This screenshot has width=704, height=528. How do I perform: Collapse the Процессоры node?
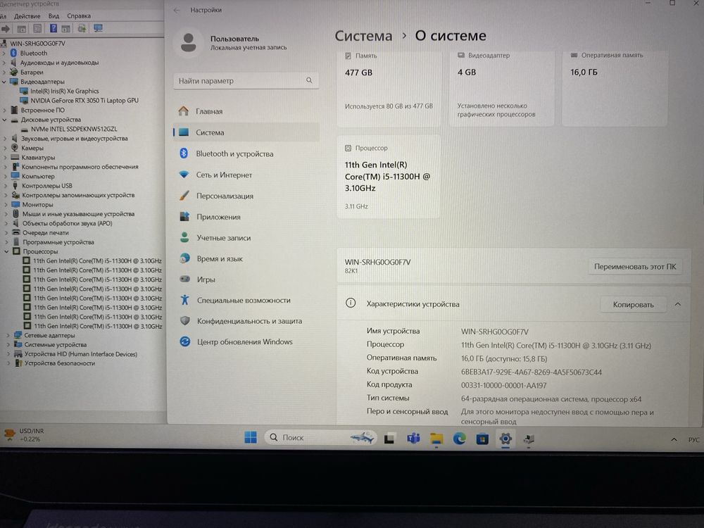pos(6,251)
